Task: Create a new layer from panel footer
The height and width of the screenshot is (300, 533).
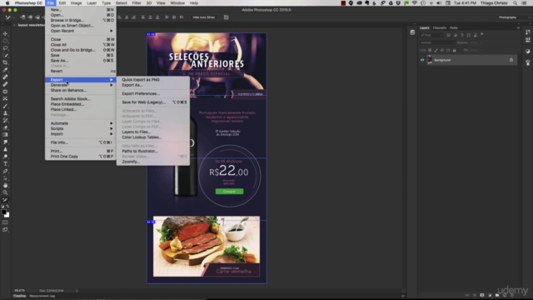Action: coord(505,295)
